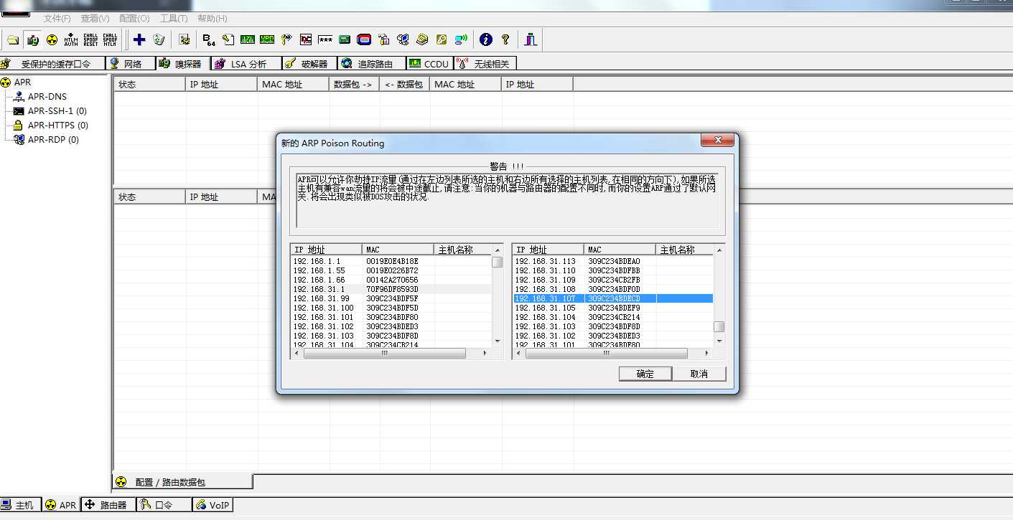Click the VNC decoder toolbar icon

pyautogui.click(x=306, y=39)
